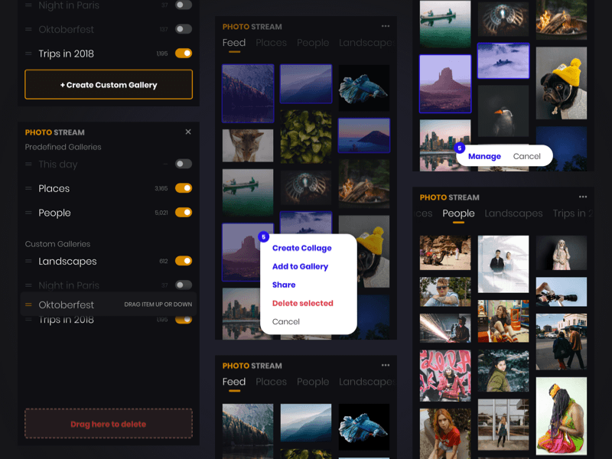Close the Photo Stream galleries panel

click(x=188, y=132)
